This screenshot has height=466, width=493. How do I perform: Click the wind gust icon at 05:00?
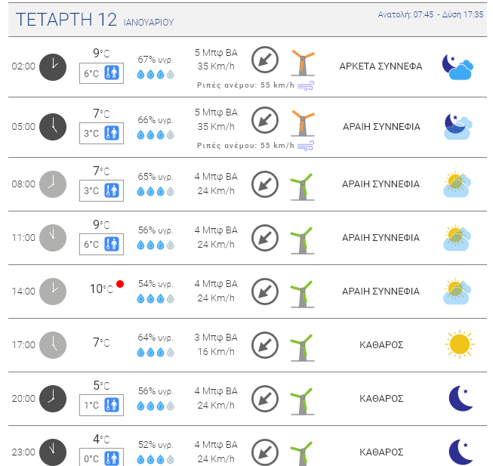(x=306, y=146)
